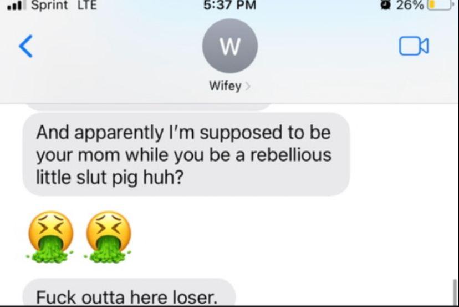The height and width of the screenshot is (307, 459).
Task: Tap the alarm clock status icon
Action: pos(386,5)
